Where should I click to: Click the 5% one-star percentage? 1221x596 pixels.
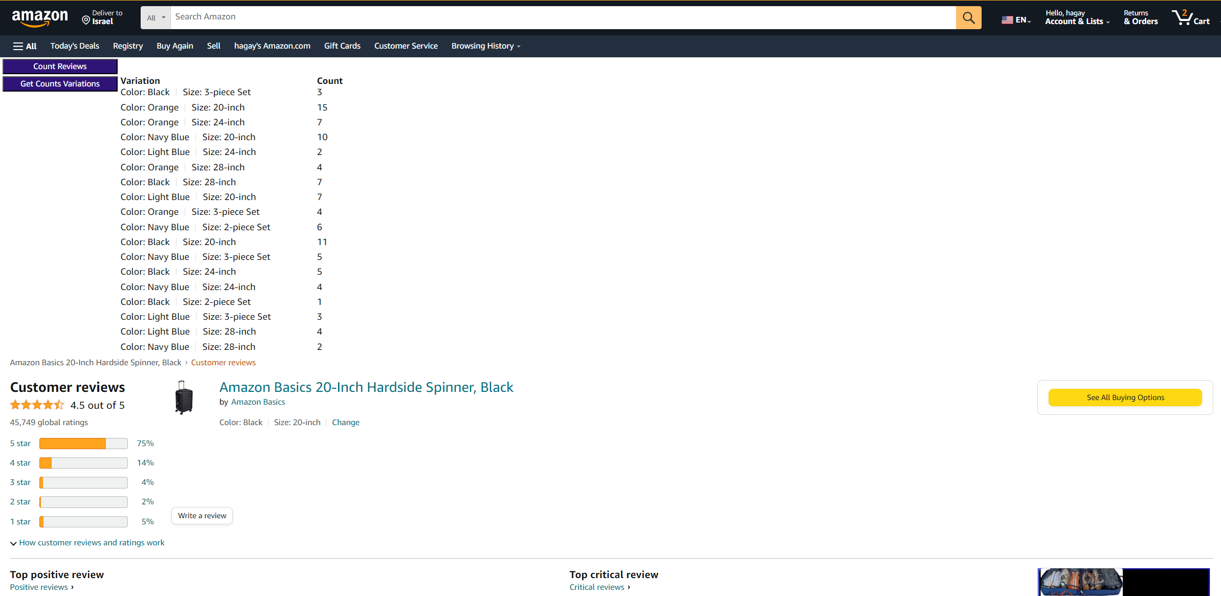coord(147,522)
